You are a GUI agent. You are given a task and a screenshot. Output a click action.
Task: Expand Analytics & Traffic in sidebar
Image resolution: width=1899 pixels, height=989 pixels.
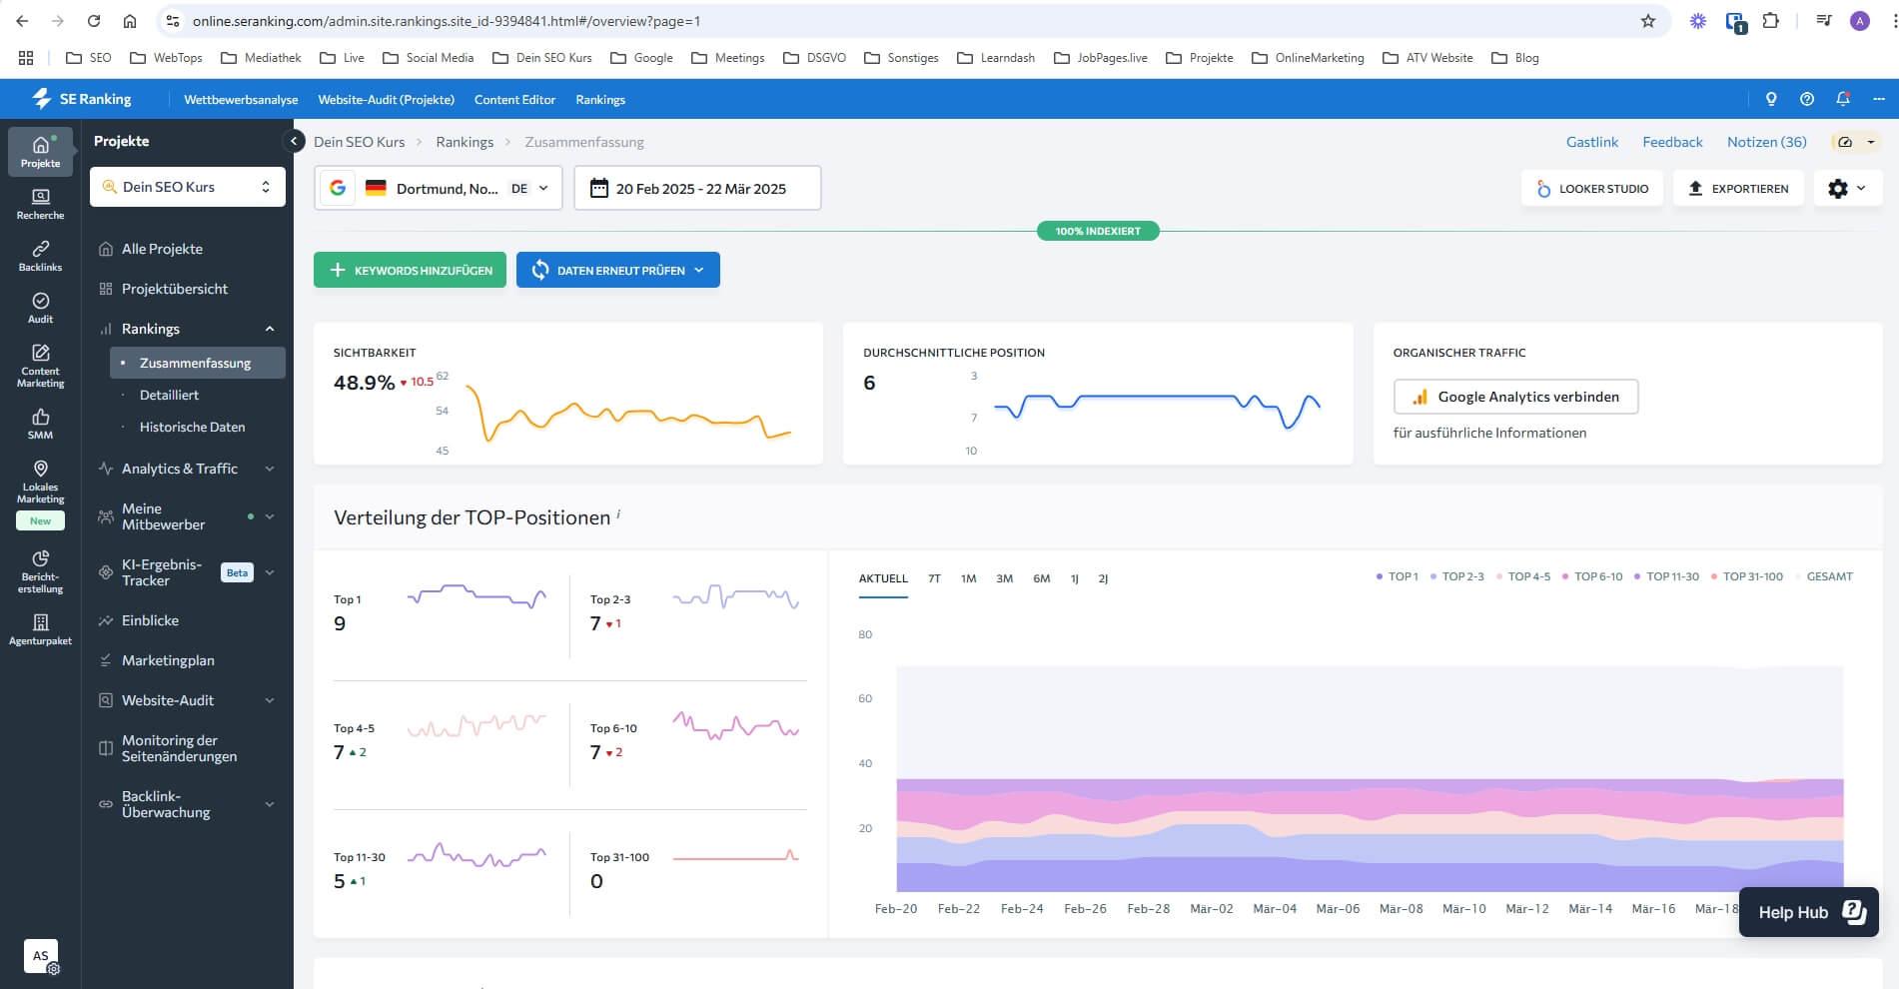[x=270, y=469]
